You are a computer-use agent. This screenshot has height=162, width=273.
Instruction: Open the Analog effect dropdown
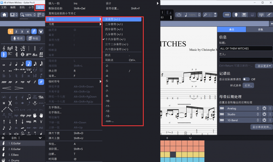click(243, 108)
